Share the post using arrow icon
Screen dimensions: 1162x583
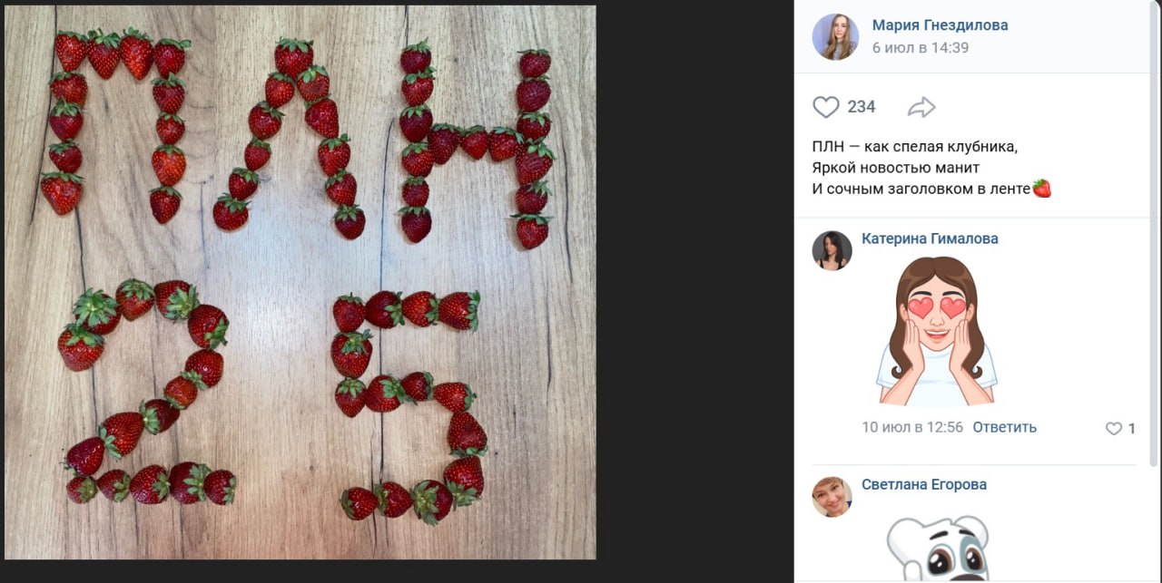[x=921, y=108]
